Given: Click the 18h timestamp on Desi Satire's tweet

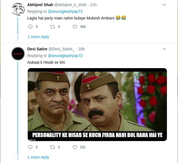Looking at the screenshot, I should click(82, 49).
